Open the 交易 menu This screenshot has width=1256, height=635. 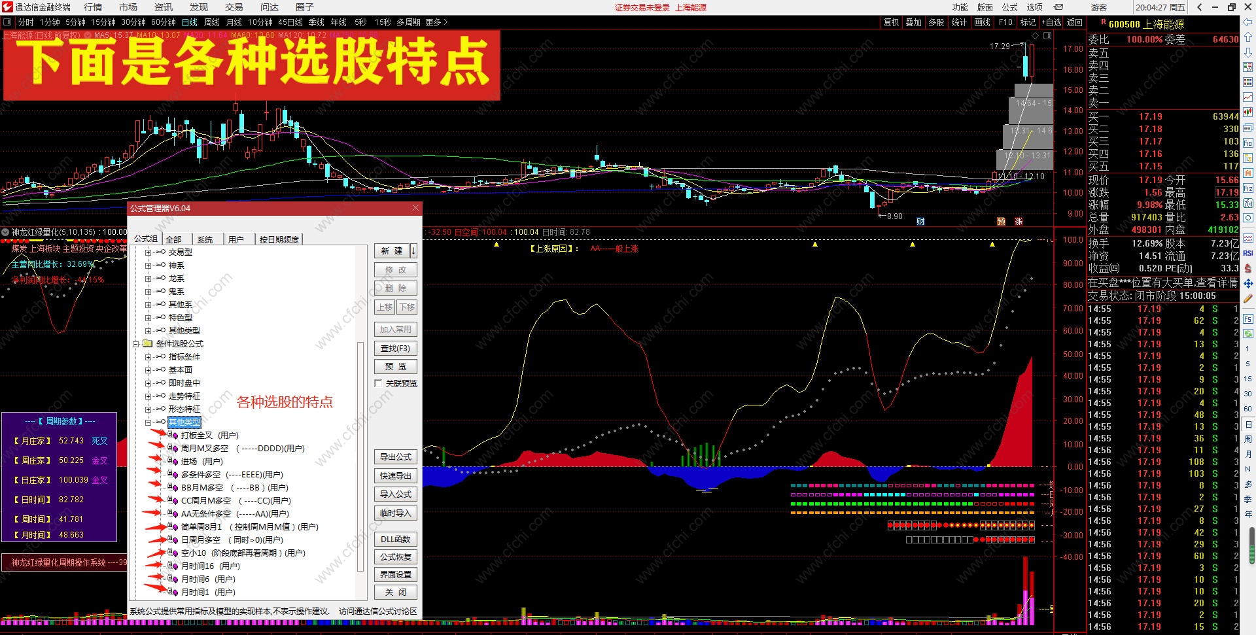point(234,7)
